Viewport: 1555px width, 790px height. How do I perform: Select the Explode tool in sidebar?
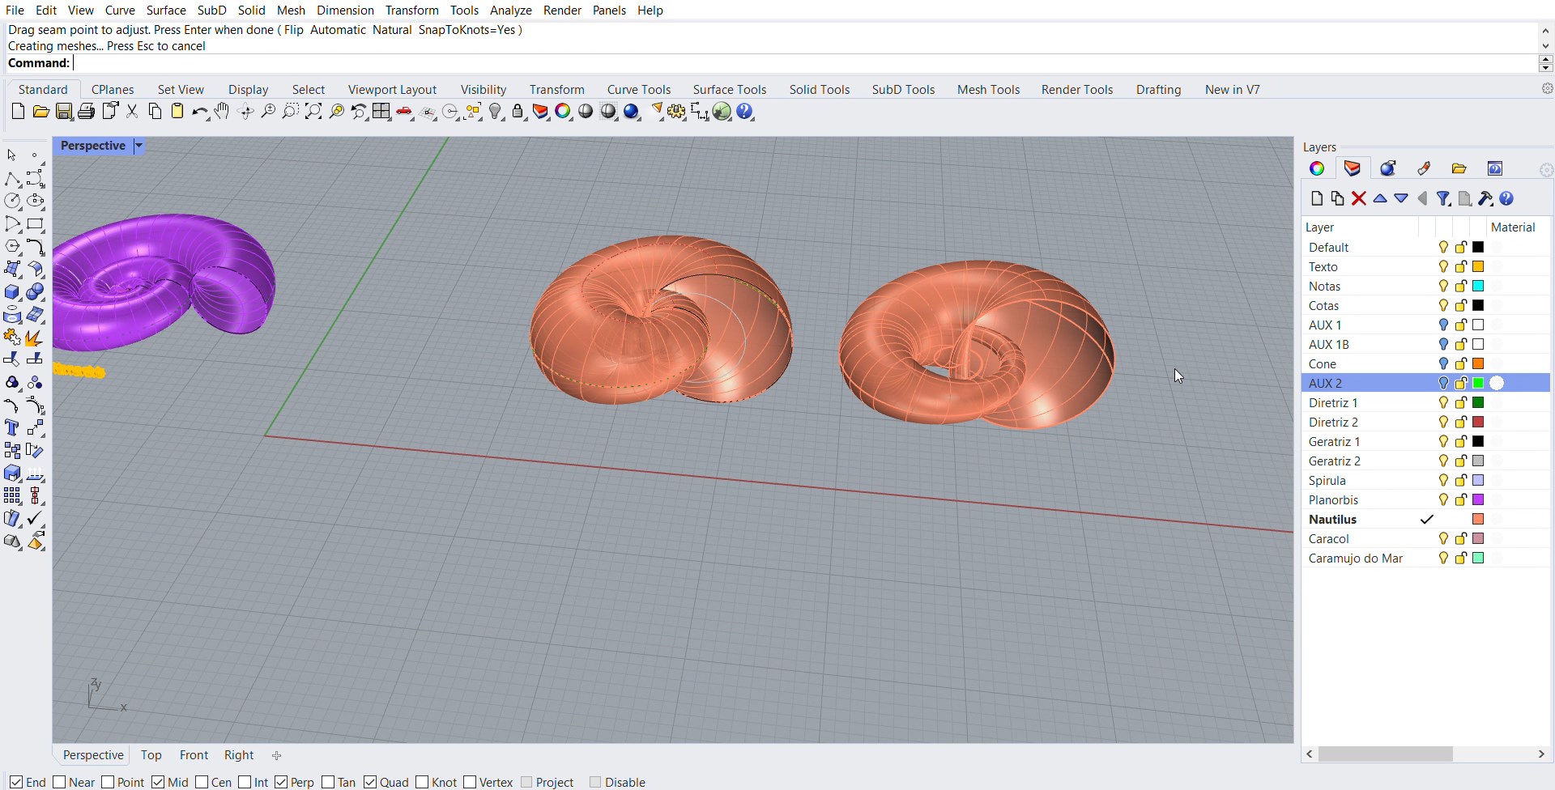pos(35,338)
